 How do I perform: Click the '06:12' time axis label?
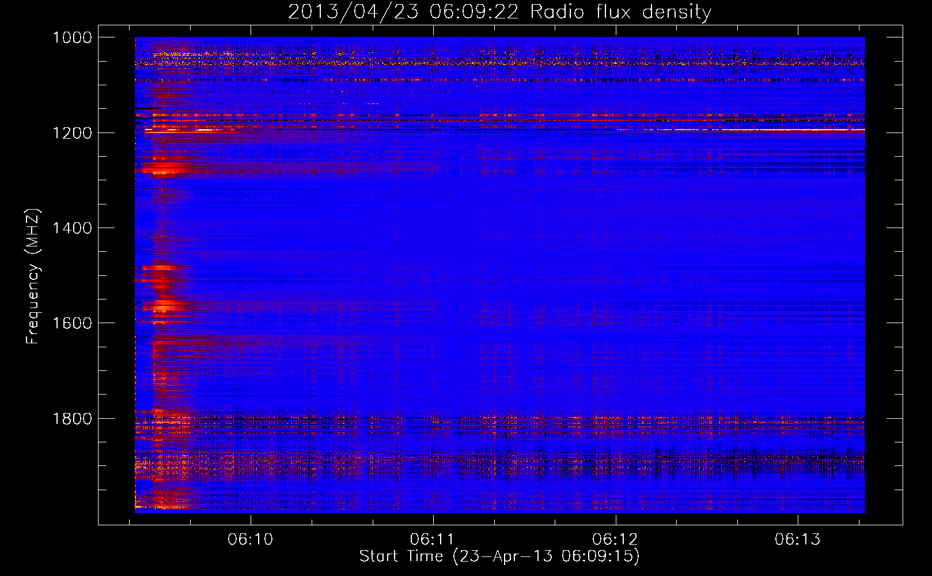(x=615, y=540)
